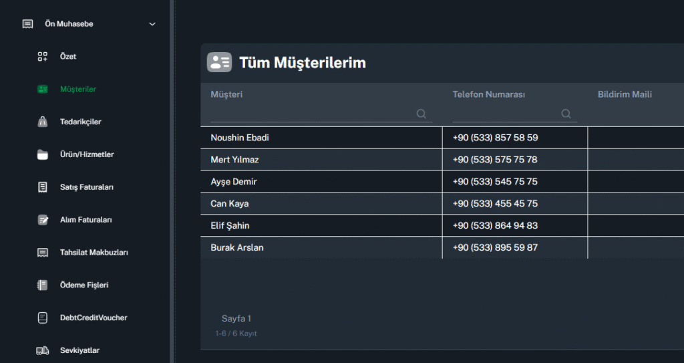Collapse the Ön Muhasebe section chevron
The width and height of the screenshot is (684, 363).
tap(152, 24)
